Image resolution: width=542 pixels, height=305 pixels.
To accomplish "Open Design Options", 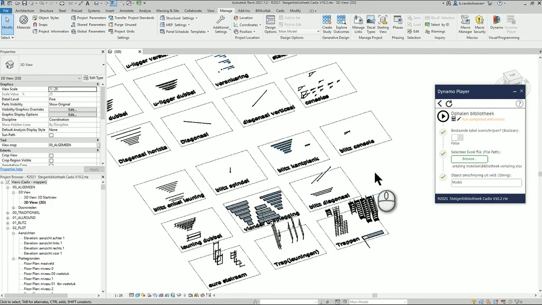I will pyautogui.click(x=270, y=24).
